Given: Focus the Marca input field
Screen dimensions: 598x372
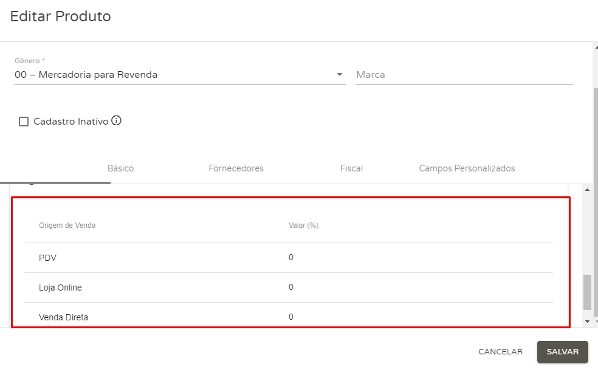Looking at the screenshot, I should click(x=464, y=75).
